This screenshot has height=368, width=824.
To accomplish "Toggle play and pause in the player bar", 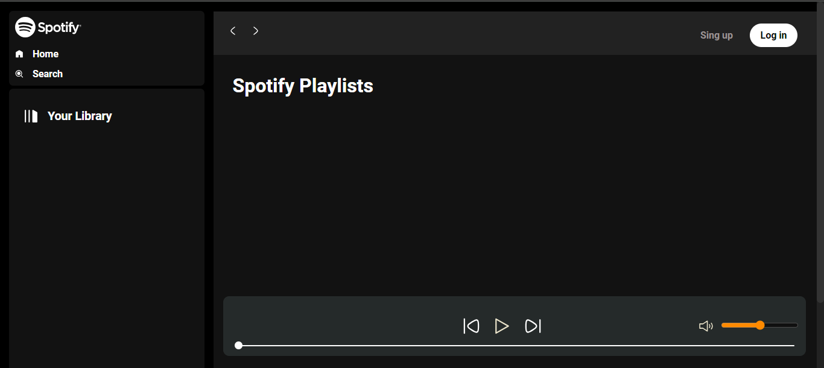I will 502,326.
